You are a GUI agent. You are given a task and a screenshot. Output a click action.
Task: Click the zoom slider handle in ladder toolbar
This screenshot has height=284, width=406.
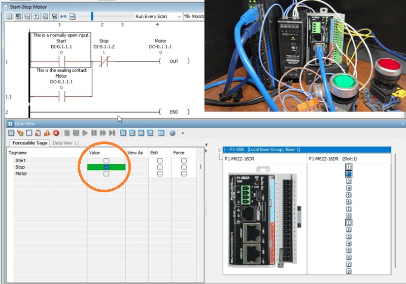(92, 17)
